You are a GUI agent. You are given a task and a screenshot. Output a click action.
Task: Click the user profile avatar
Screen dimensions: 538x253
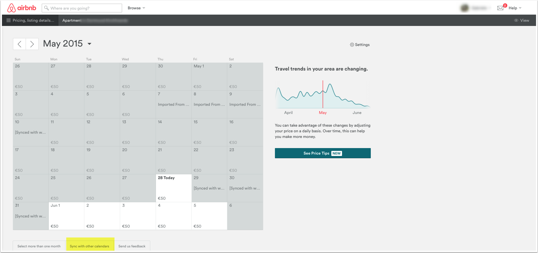pyautogui.click(x=465, y=8)
